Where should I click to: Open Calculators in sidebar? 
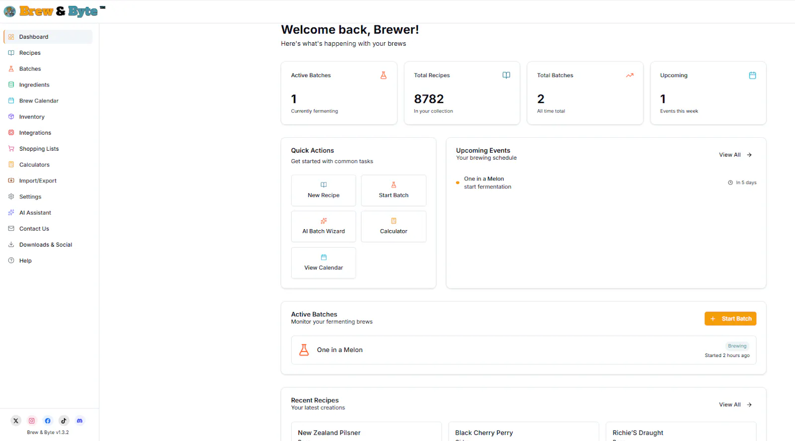[x=48, y=165]
